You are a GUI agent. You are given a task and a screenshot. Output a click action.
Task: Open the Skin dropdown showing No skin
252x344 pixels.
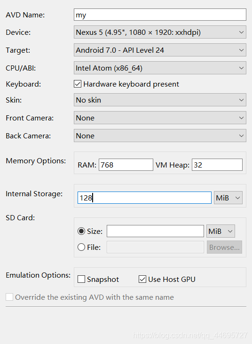point(160,100)
